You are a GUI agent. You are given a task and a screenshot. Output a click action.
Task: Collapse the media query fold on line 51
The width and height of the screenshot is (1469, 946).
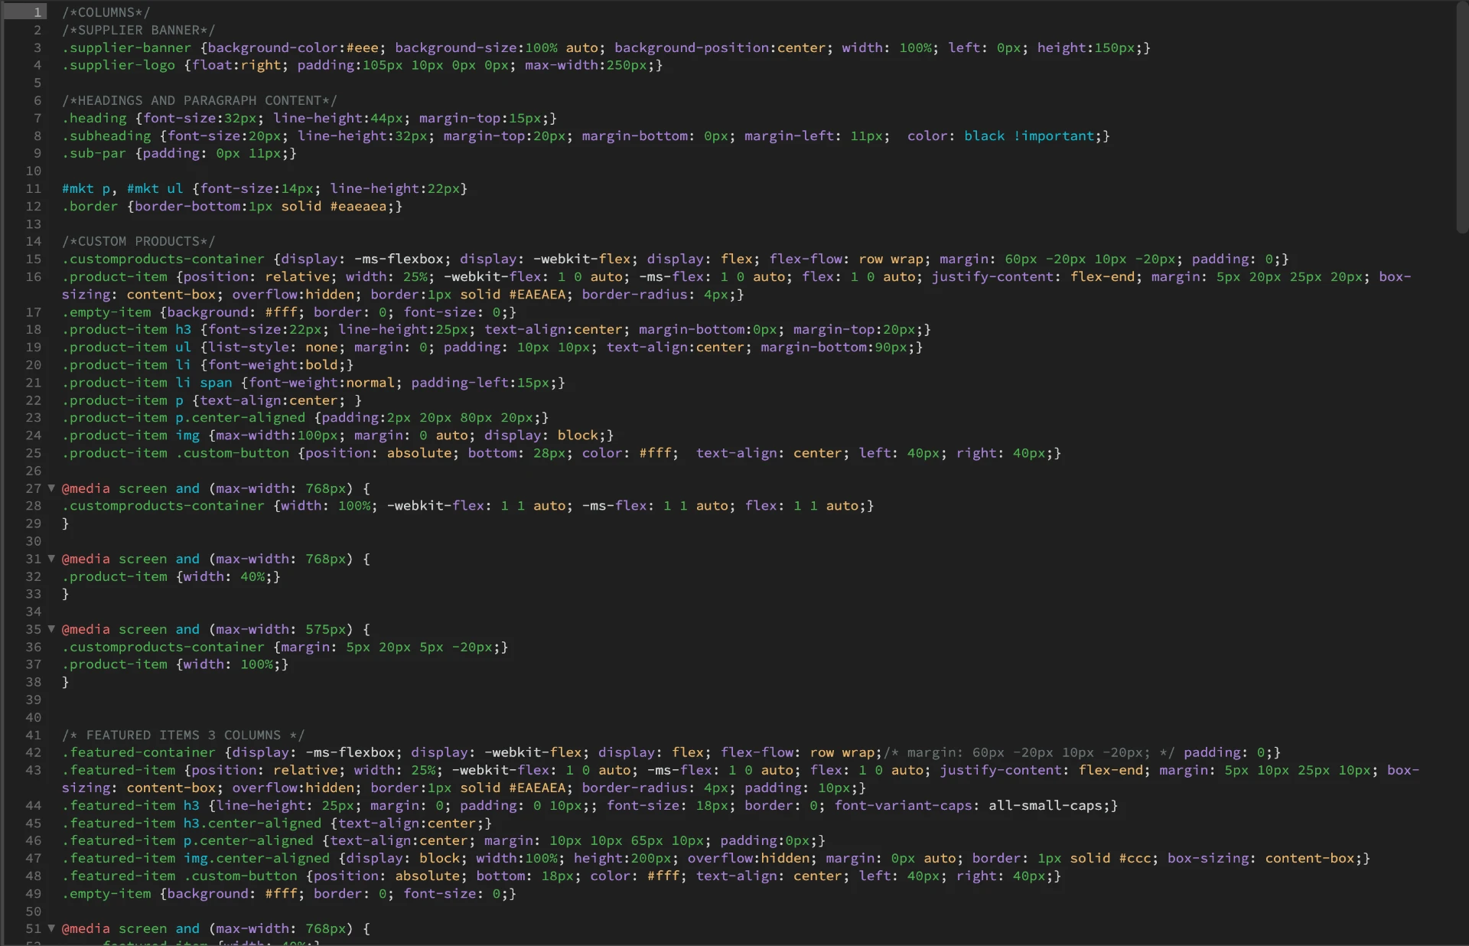pos(51,928)
